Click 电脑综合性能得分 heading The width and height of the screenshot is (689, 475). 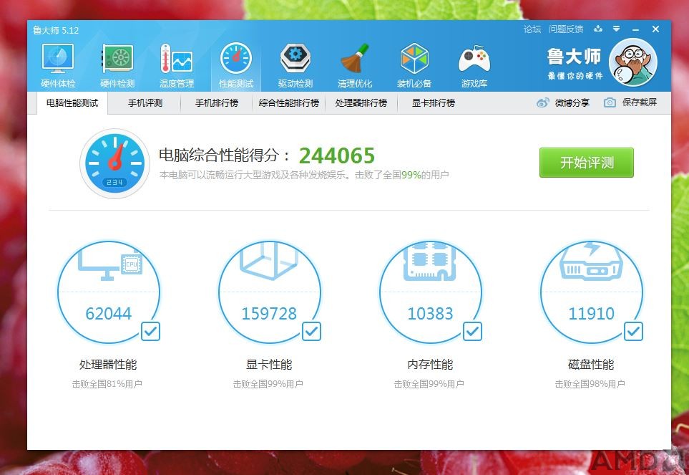click(225, 155)
